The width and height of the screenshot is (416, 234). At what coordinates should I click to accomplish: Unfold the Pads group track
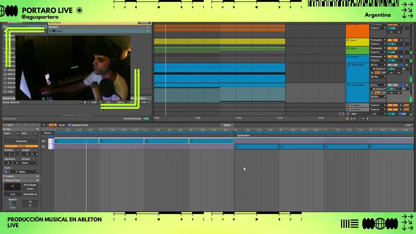pyautogui.click(x=348, y=48)
